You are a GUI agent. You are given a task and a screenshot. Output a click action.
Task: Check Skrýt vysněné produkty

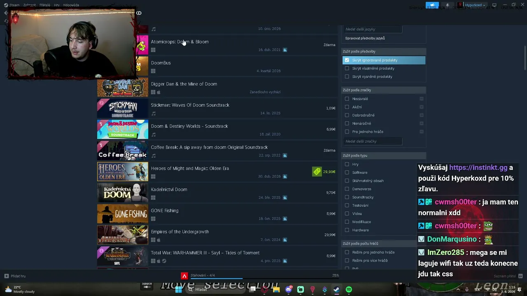(347, 76)
